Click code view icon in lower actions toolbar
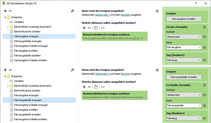Screen dimensions: 211x123 pos(103,87)
